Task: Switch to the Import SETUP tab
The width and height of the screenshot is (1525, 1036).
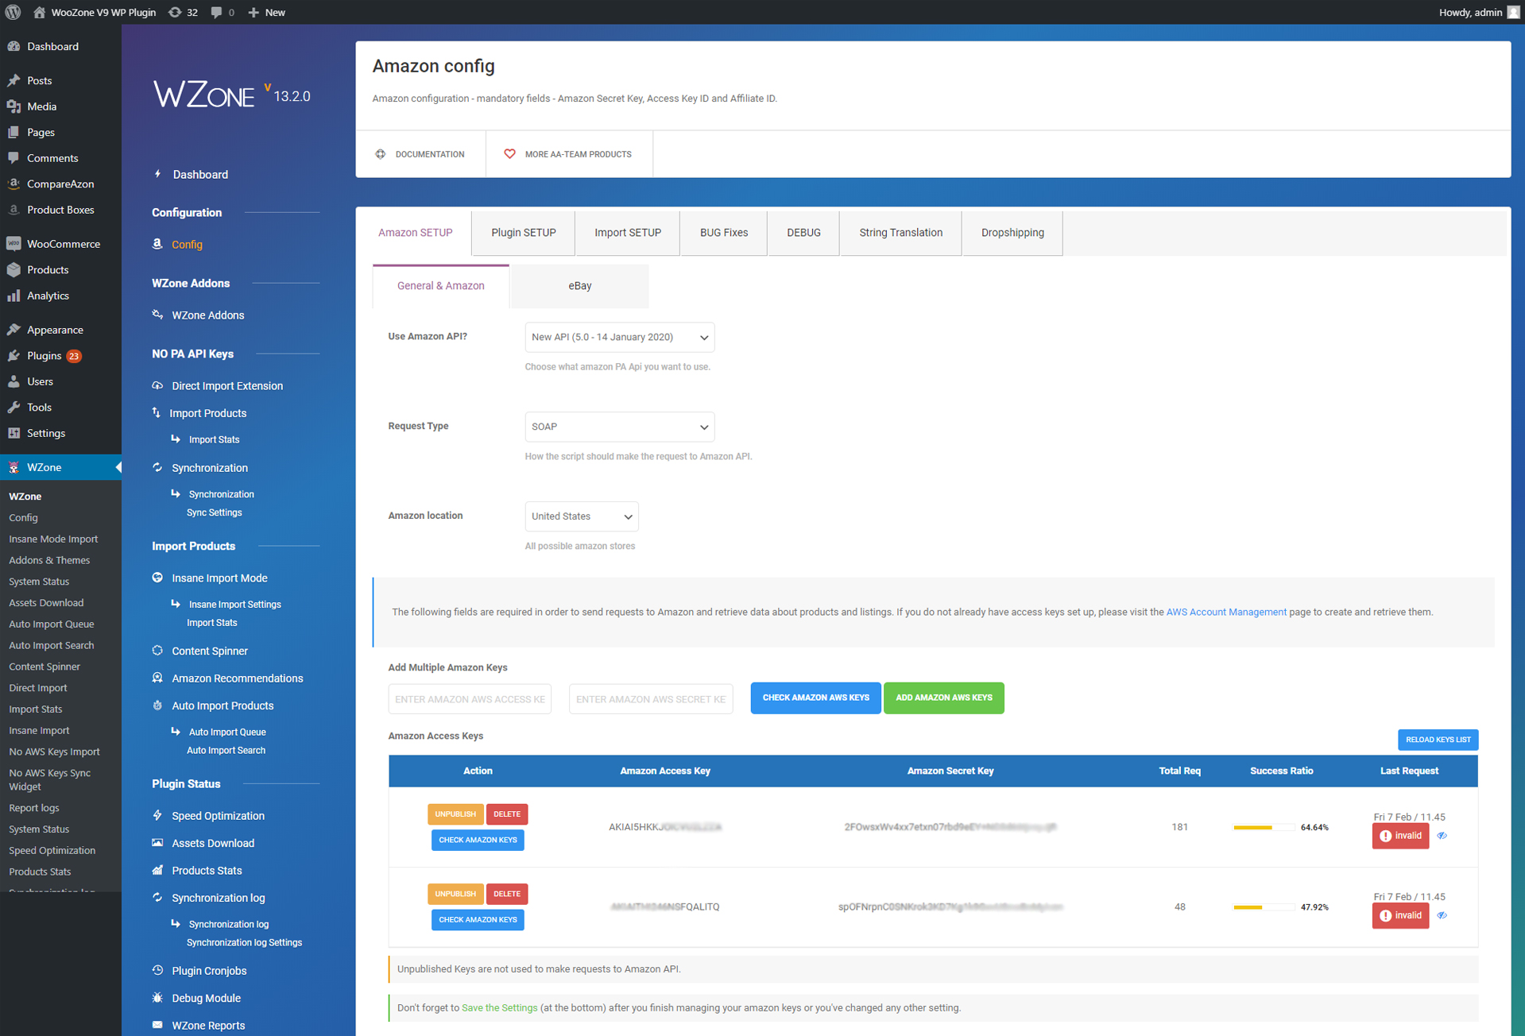Action: tap(628, 233)
